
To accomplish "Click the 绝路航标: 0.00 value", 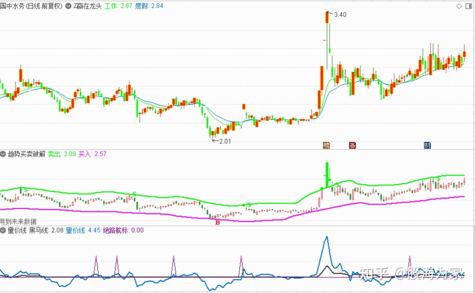I will point(123,230).
